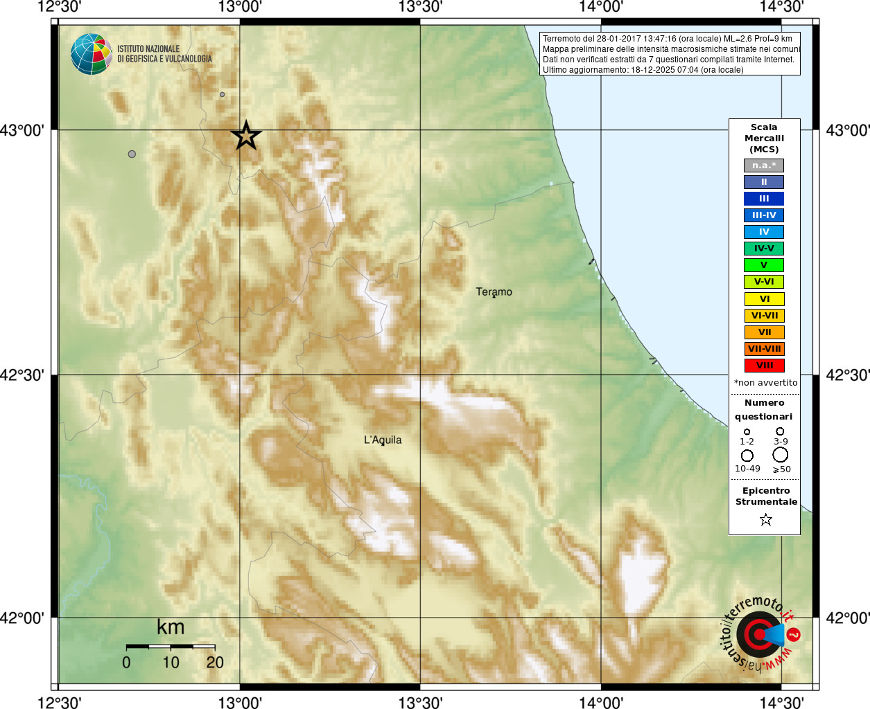Screen dimensions: 870x709
Task: Click the left 42°30' latitude label
Action: (22, 375)
